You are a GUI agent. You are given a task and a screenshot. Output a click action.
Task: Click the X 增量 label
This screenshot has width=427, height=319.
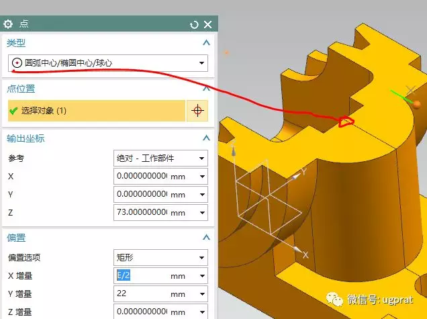(20, 276)
